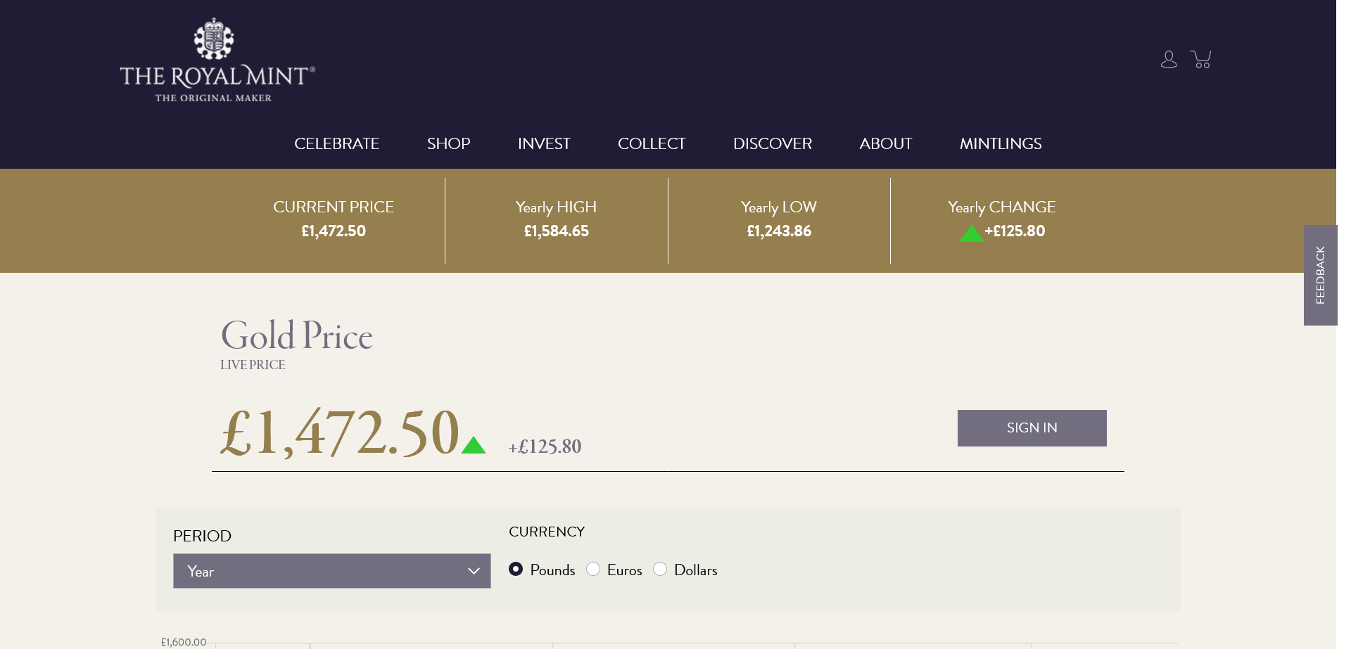Click the Yearly HIGH price figure
The height and width of the screenshot is (649, 1351).
556,231
